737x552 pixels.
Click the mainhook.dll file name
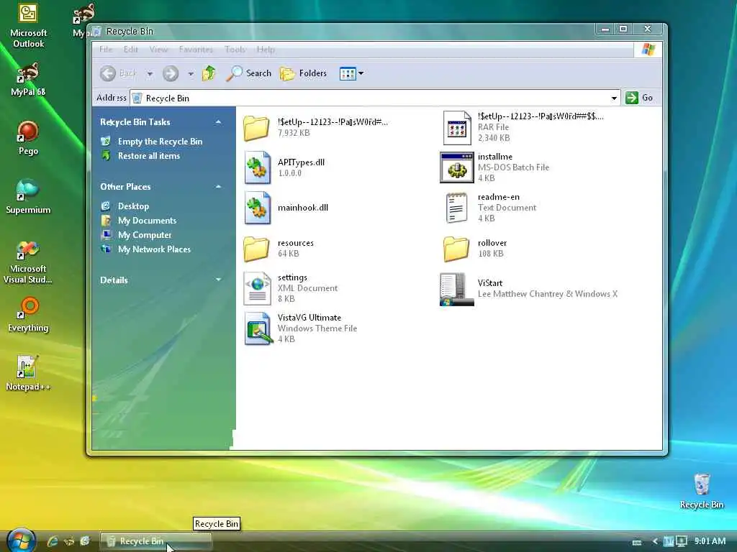(303, 208)
